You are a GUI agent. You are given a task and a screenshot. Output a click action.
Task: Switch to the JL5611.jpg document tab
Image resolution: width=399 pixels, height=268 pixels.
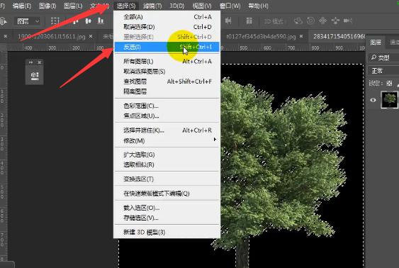pos(52,37)
